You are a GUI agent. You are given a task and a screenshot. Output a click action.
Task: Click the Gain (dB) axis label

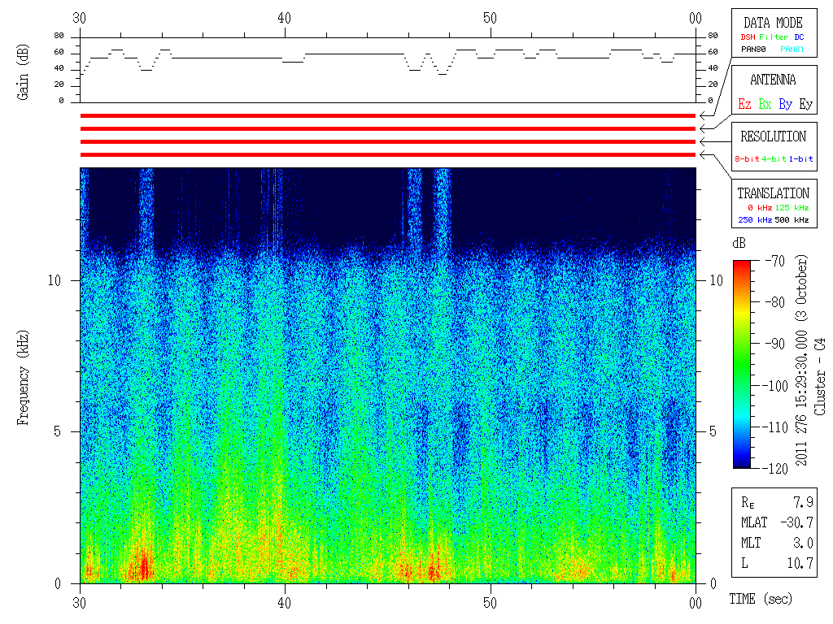23,70
